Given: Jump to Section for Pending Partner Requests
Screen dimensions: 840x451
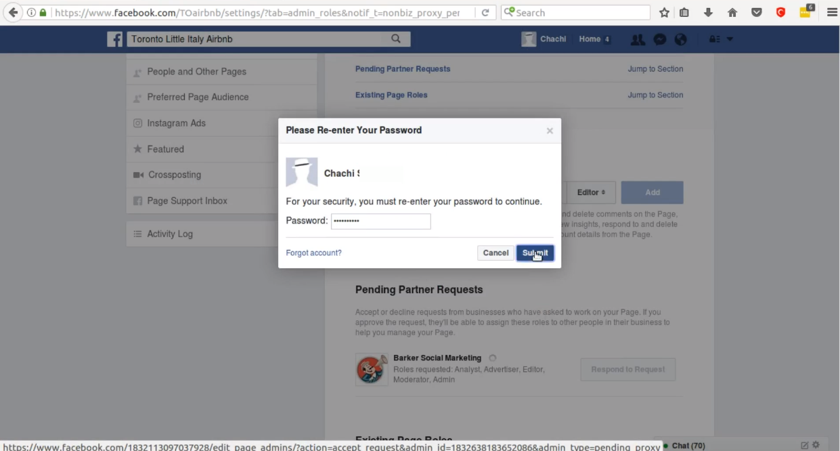Looking at the screenshot, I should pos(655,69).
